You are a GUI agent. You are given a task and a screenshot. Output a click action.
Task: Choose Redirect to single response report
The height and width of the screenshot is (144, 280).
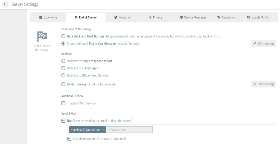[x=63, y=61]
